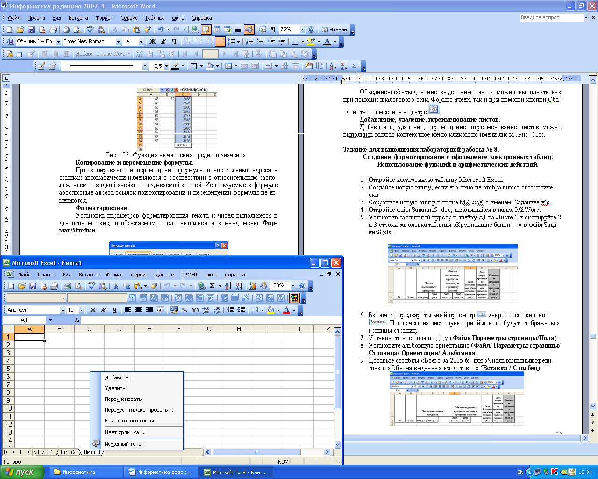Click Excel's red Font Color button
The image size is (598, 479).
click(x=286, y=310)
